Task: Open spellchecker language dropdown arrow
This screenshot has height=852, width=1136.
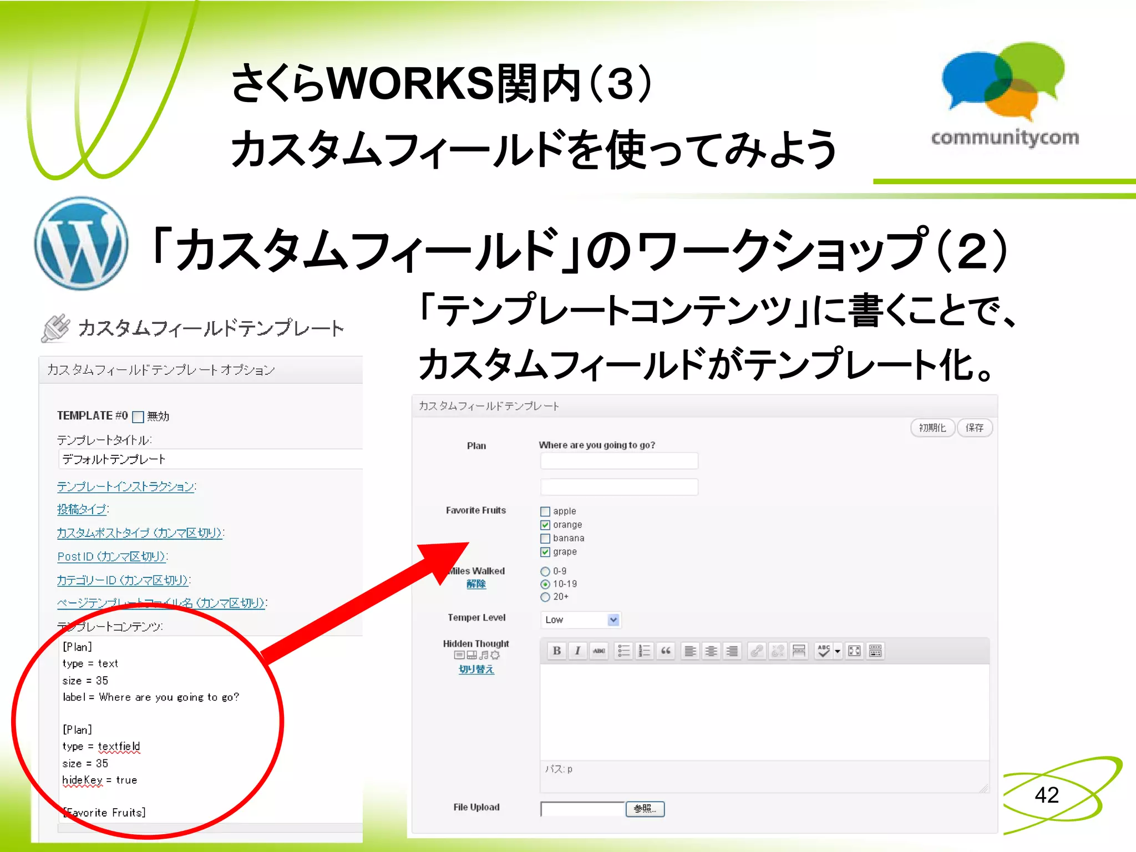Action: tap(838, 651)
